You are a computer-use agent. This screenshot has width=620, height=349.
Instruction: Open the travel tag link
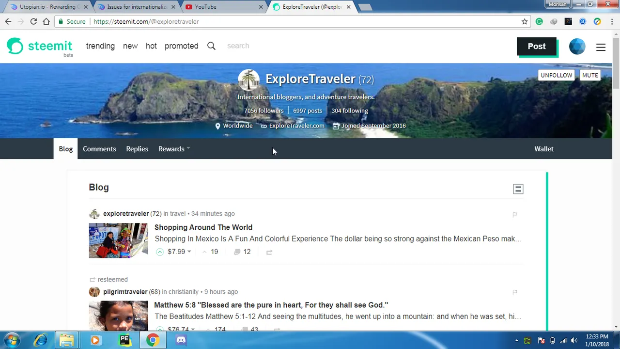tap(178, 214)
